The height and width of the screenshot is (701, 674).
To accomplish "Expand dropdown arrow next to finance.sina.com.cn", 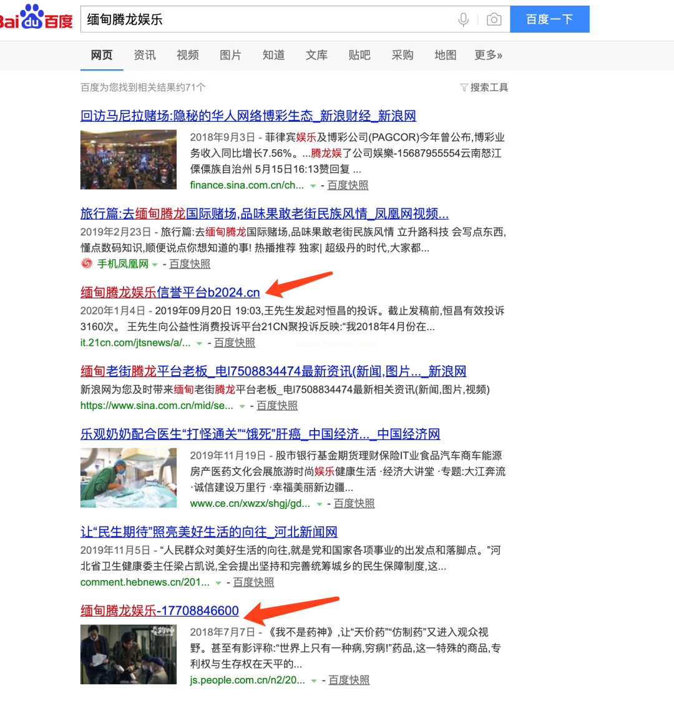I will [313, 185].
